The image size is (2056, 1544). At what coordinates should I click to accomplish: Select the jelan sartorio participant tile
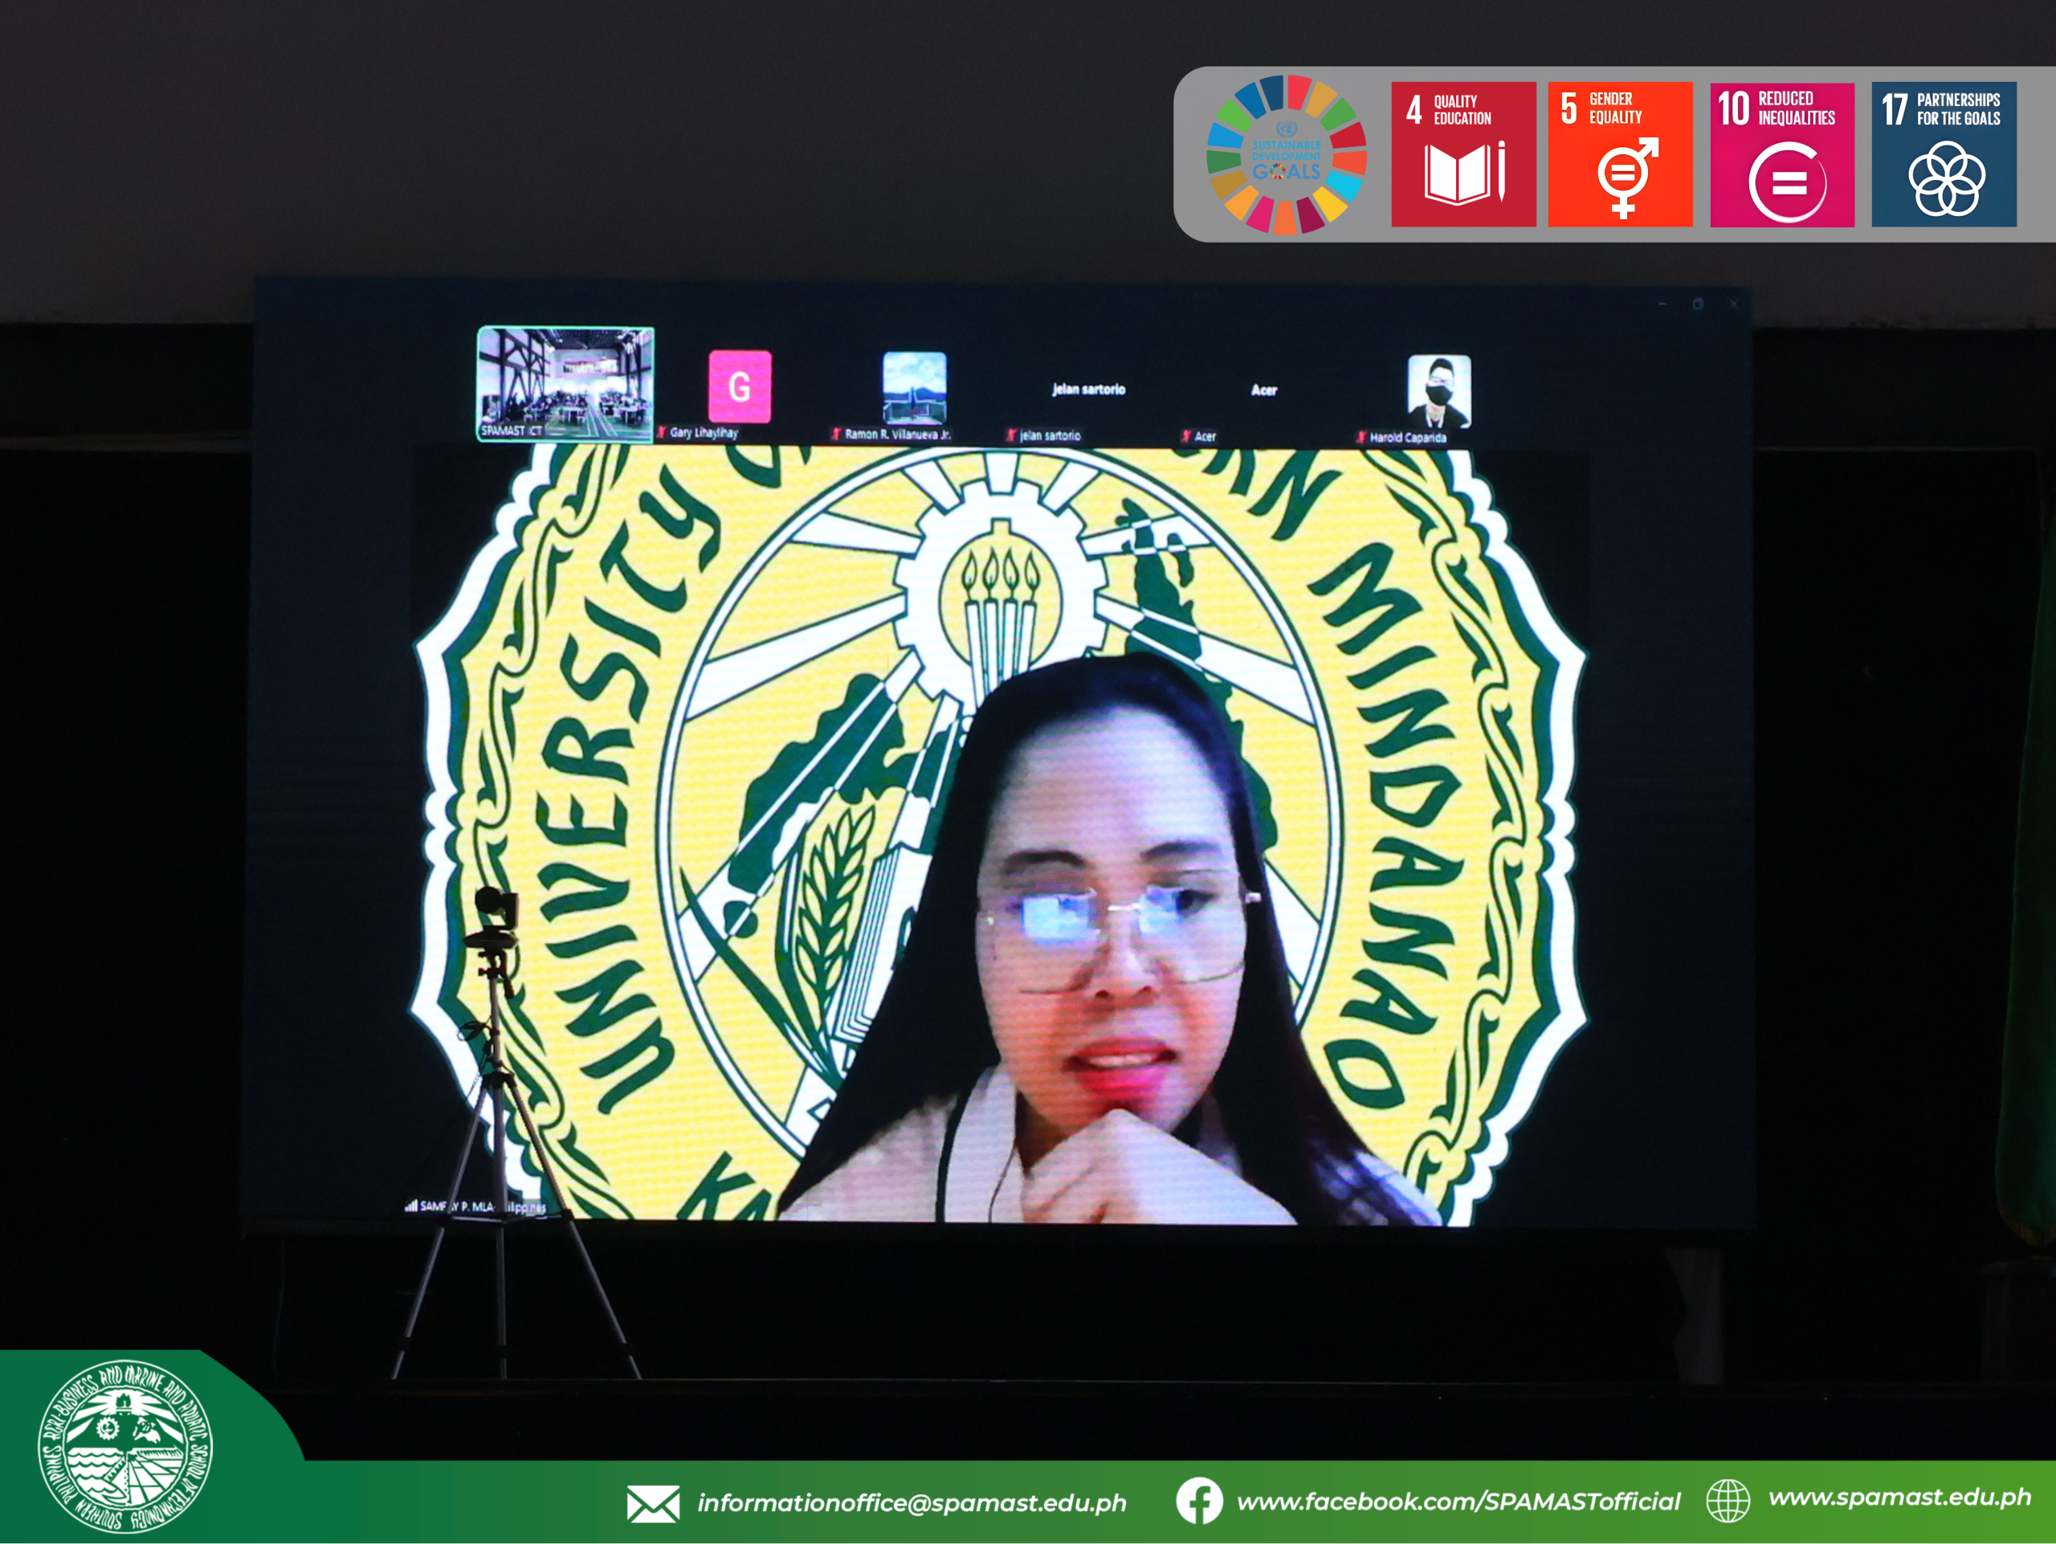pyautogui.click(x=1087, y=390)
